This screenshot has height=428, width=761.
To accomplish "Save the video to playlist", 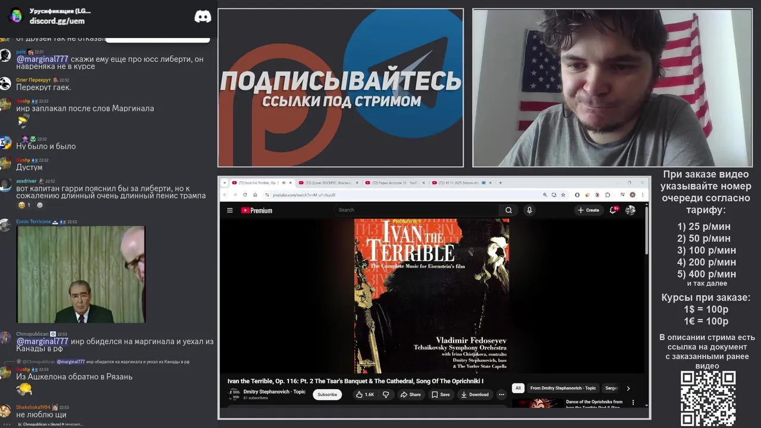I will 441,395.
